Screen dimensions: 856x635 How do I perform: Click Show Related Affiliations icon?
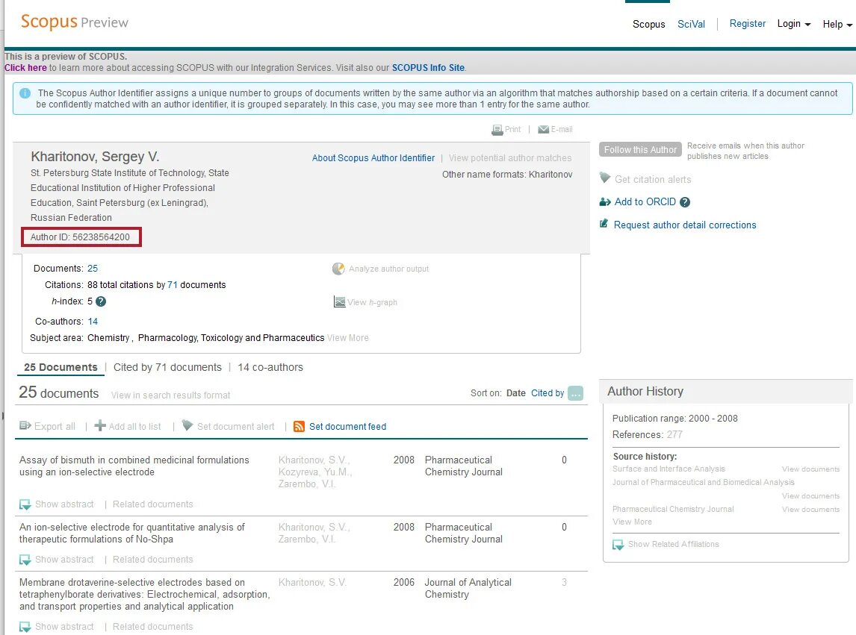(618, 545)
